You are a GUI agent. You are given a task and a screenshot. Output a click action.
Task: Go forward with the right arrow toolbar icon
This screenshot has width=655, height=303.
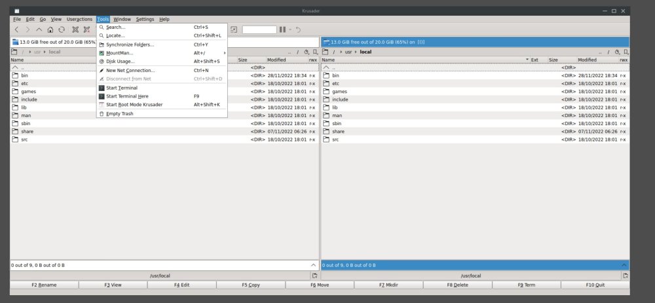[28, 29]
